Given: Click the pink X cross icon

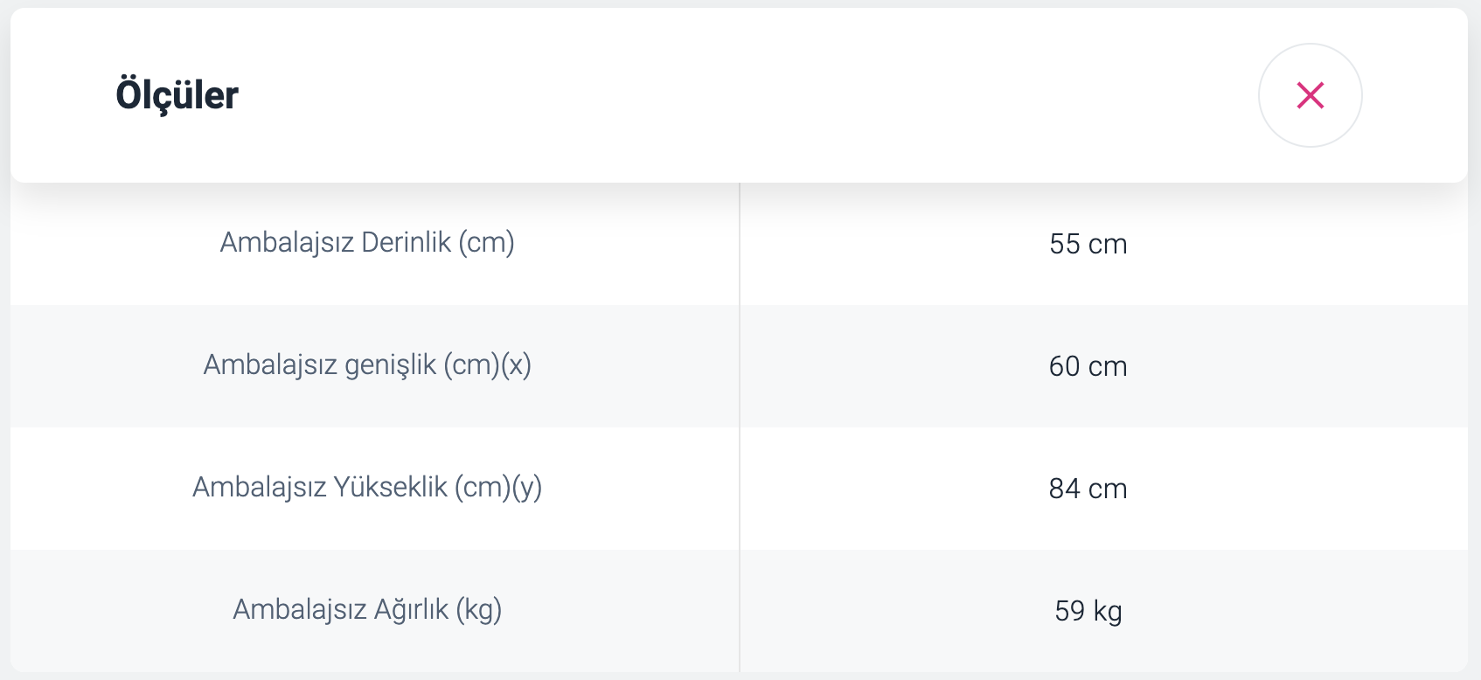Looking at the screenshot, I should 1310,95.
